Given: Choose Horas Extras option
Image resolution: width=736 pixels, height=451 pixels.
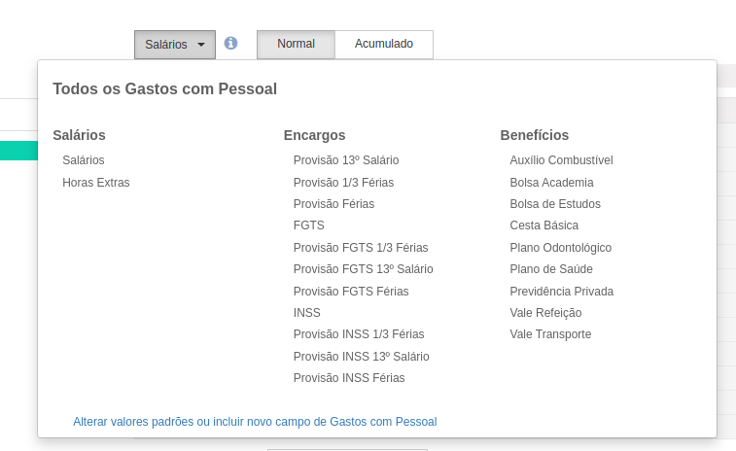Looking at the screenshot, I should coord(95,182).
